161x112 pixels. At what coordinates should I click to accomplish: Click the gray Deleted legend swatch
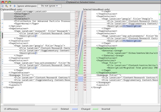(x=54, y=109)
